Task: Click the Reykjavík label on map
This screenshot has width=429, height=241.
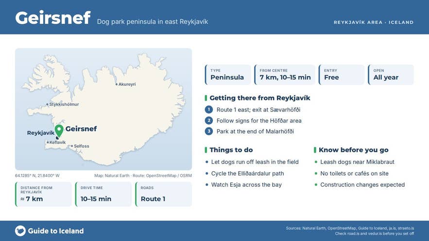Action: click(40, 133)
